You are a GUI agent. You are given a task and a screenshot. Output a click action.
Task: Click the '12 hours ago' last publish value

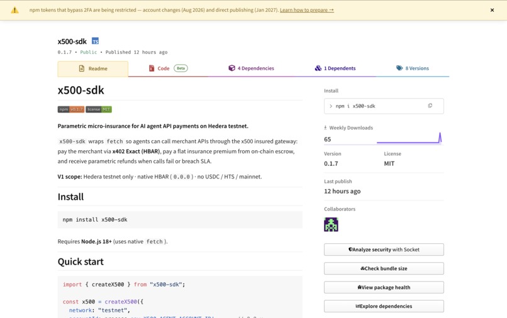pyautogui.click(x=342, y=191)
